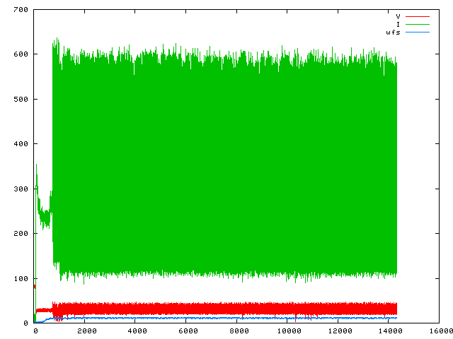Click the 300 y-axis tick label
453x339 pixels.
tap(20, 189)
